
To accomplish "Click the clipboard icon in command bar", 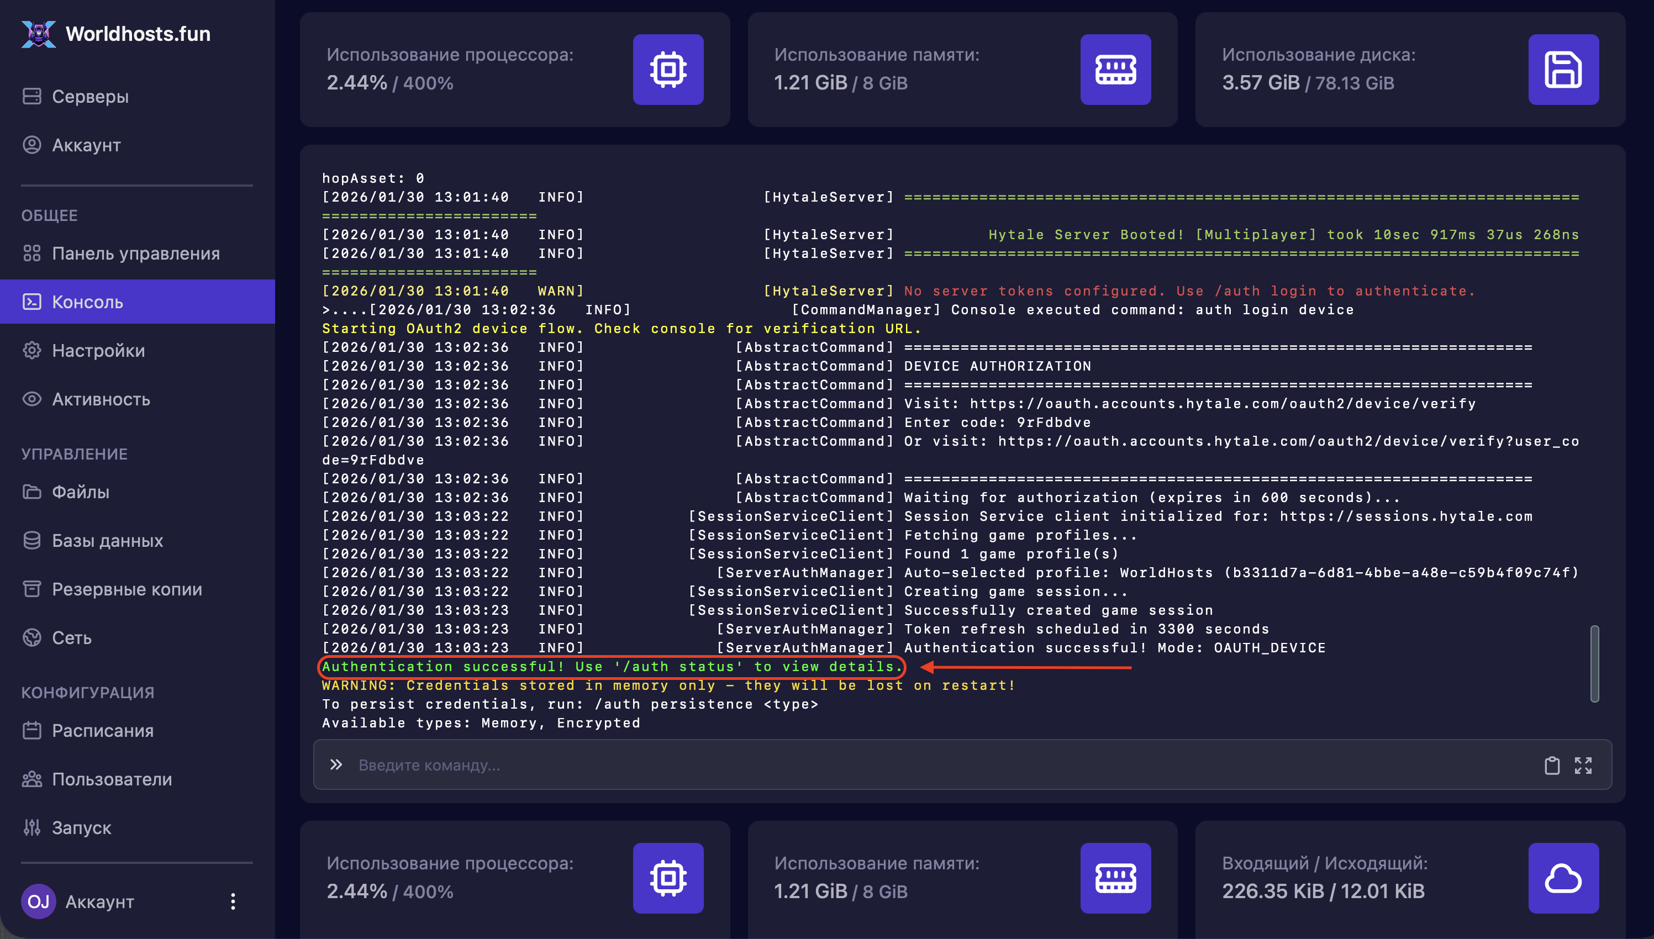I will coord(1551,765).
